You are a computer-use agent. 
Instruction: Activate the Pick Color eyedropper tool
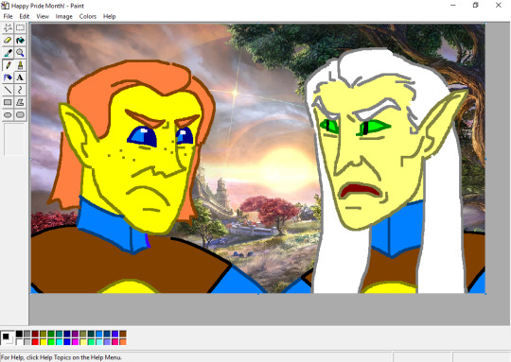click(8, 53)
